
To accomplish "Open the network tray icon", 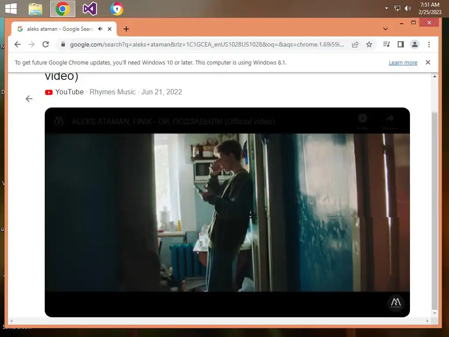I will pos(397,8).
